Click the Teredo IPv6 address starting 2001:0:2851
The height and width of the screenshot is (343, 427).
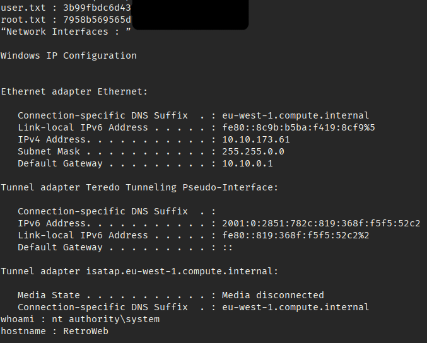coord(321,223)
